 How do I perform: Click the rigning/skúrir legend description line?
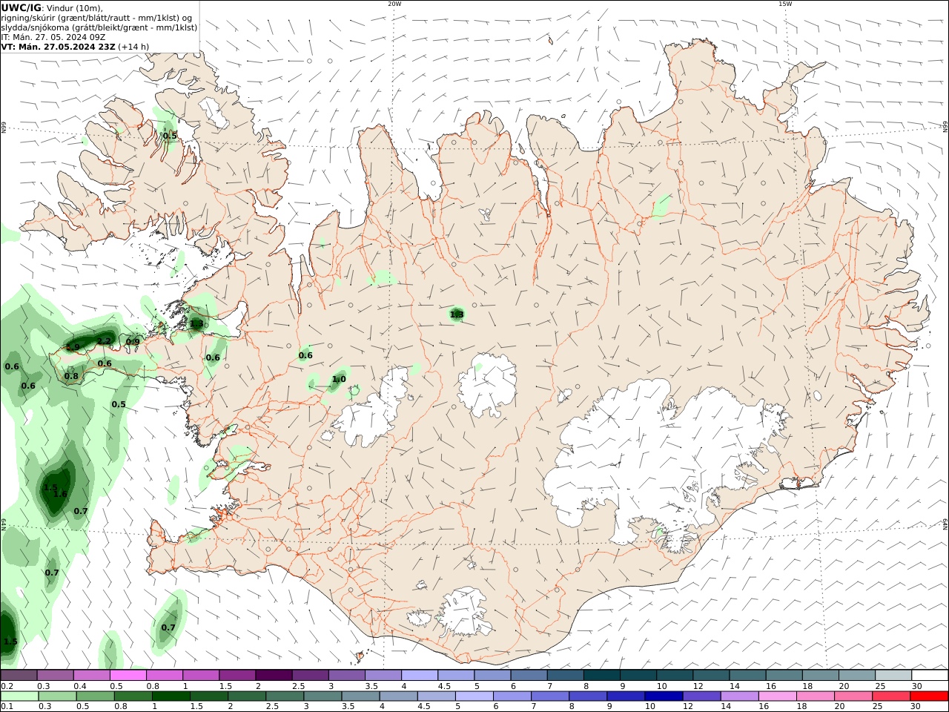[x=96, y=18]
